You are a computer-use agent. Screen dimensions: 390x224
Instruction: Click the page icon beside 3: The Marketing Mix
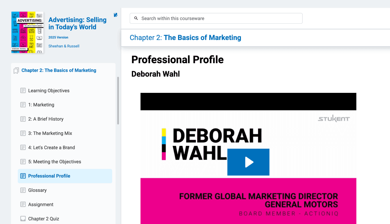pyautogui.click(x=23, y=133)
